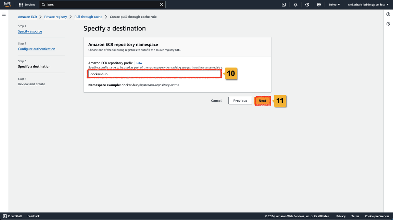Click the Previous button
Viewport: 393px width, 220px height.
pos(240,101)
